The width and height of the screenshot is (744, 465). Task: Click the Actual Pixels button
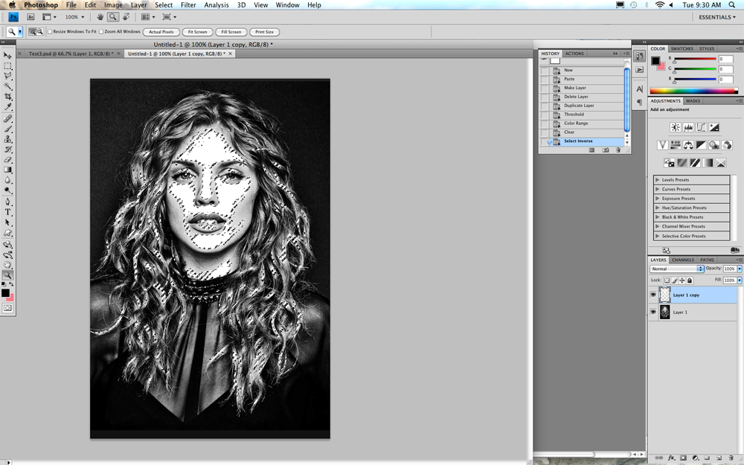161,32
